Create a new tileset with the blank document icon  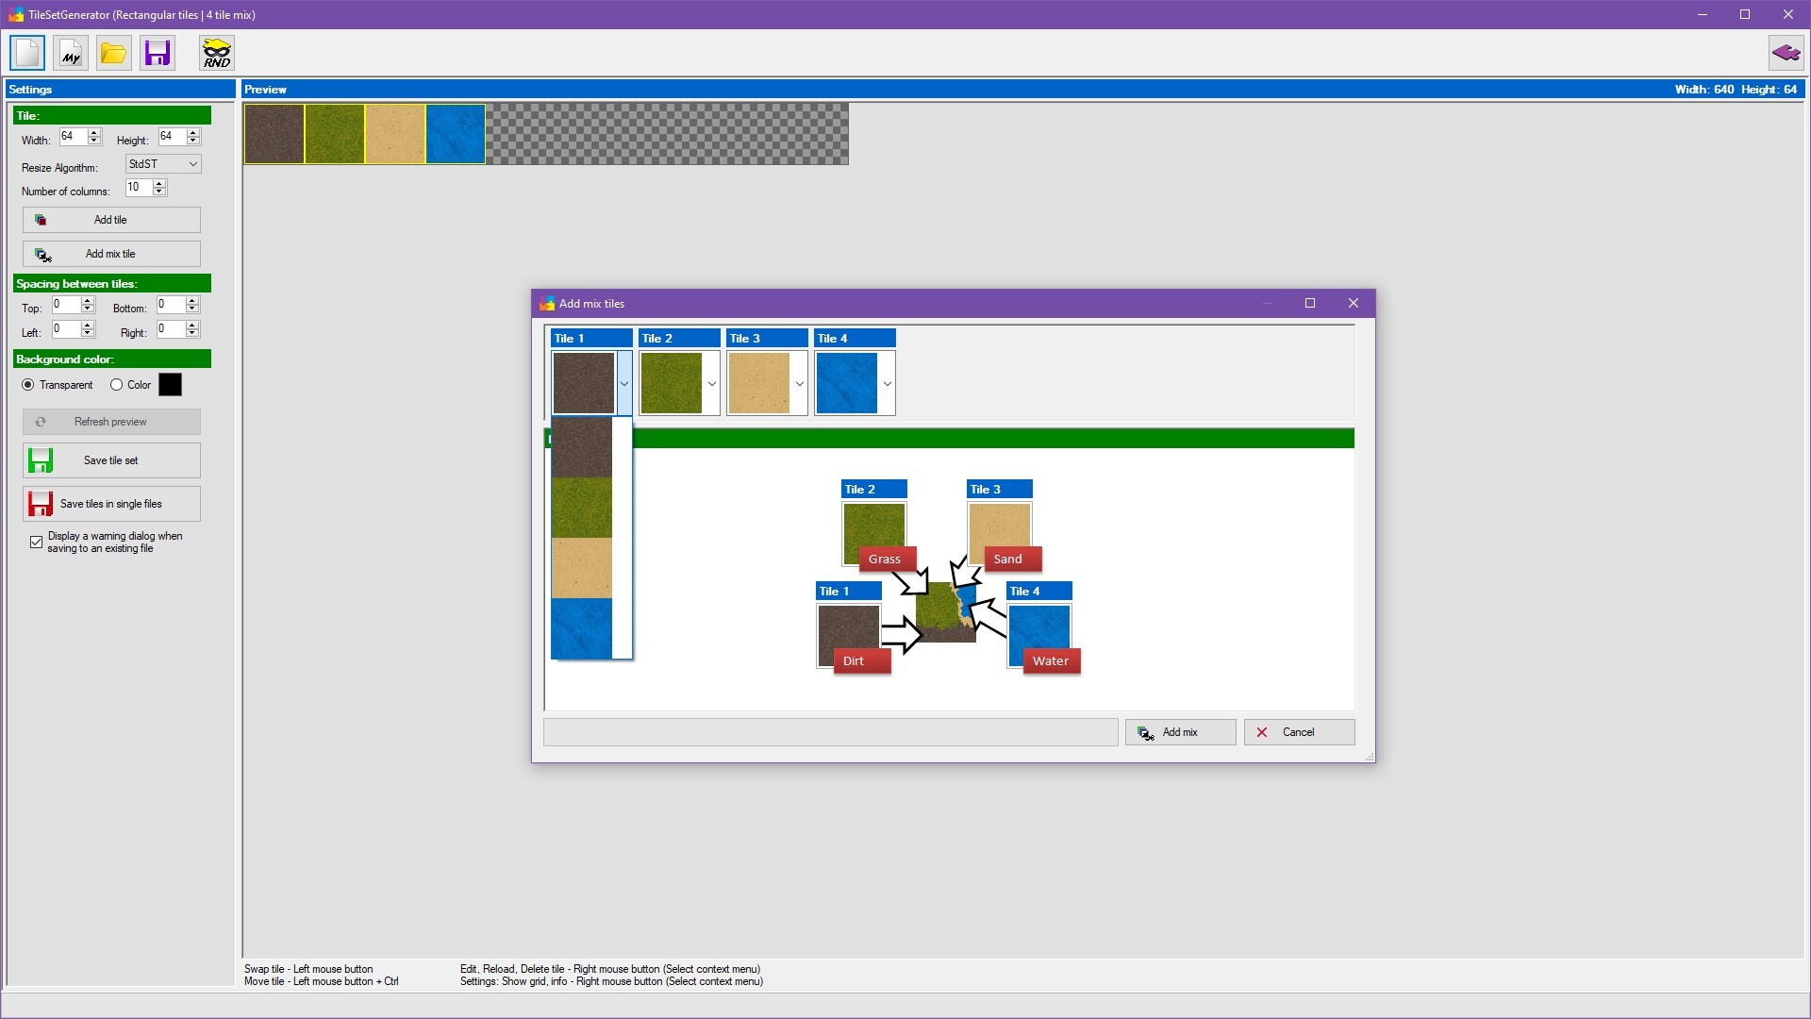tap(26, 53)
